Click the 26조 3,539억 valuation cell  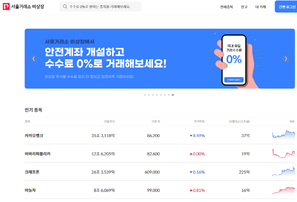(103, 172)
